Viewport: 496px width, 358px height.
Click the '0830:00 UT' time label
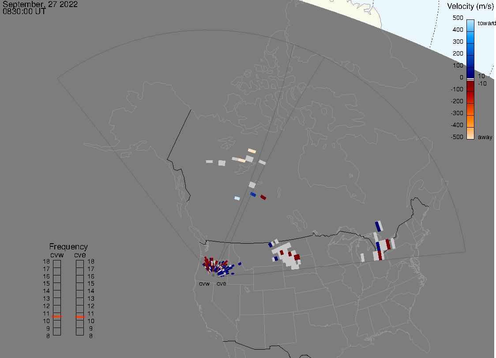[x=24, y=11]
